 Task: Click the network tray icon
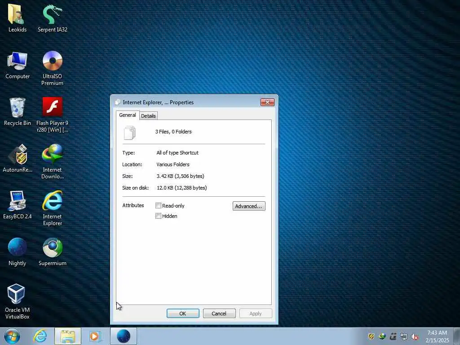click(404, 336)
